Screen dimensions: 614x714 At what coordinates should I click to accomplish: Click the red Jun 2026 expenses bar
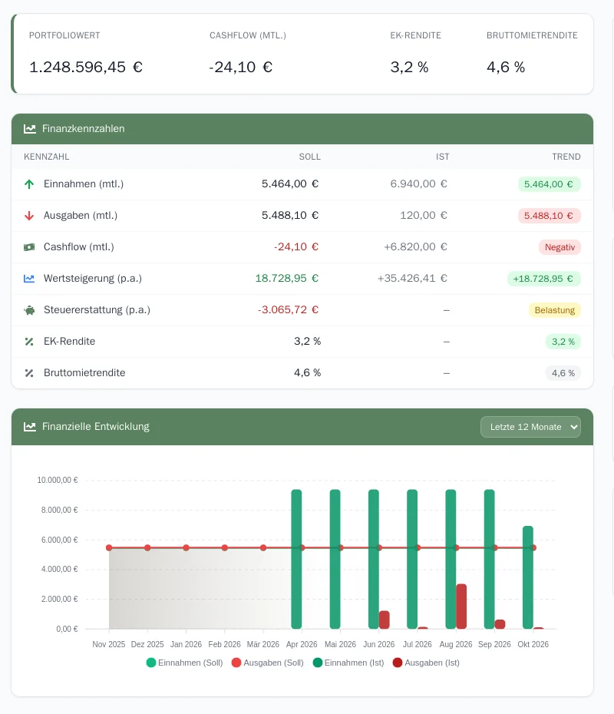tap(385, 620)
